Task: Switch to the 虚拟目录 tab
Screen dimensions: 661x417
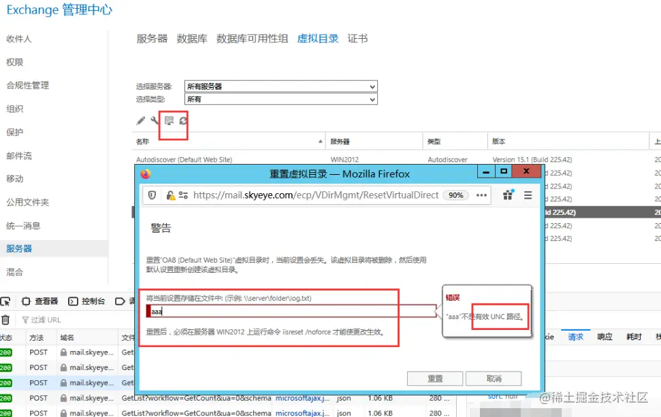Action: pyautogui.click(x=318, y=39)
